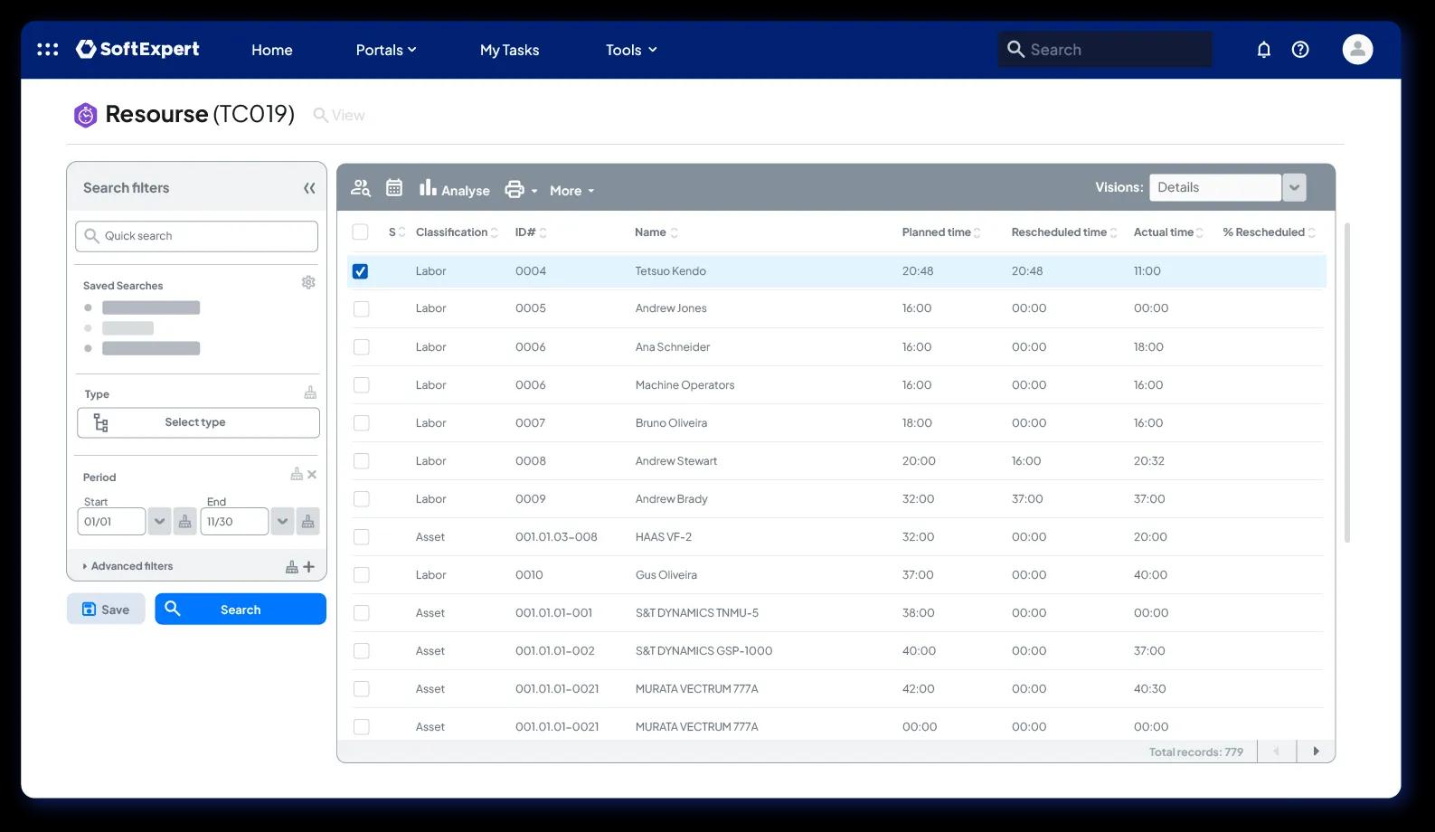Open the notifications bell
This screenshot has width=1435, height=832.
(x=1264, y=50)
